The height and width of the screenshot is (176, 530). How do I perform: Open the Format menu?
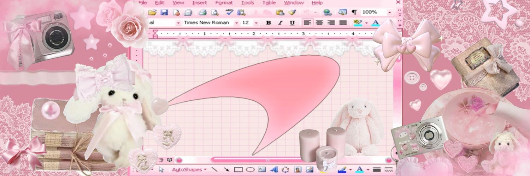[x=224, y=3]
